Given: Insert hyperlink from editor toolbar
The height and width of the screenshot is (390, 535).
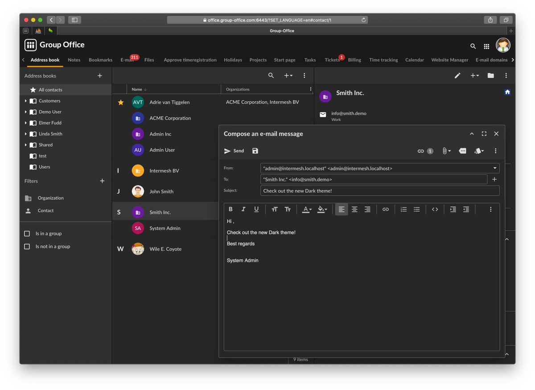Looking at the screenshot, I should (x=386, y=209).
